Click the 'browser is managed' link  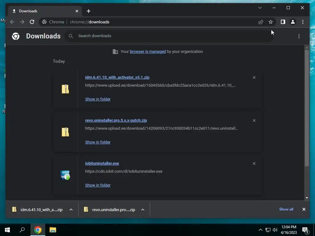(148, 52)
